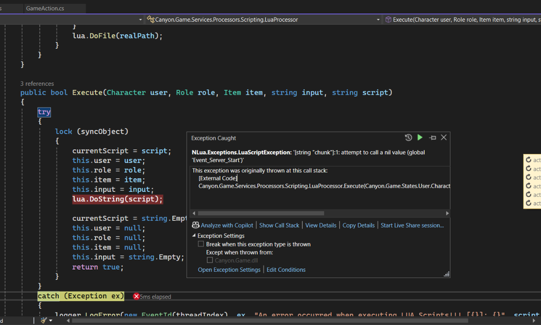The image size is (541, 325).
Task: Close the Exception Caught popup
Action: (444, 138)
